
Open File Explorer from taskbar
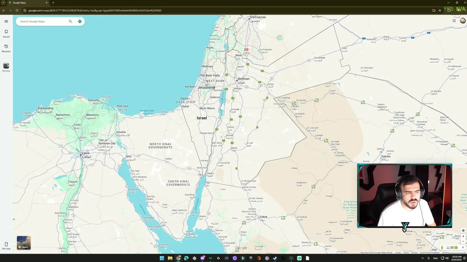point(170,258)
